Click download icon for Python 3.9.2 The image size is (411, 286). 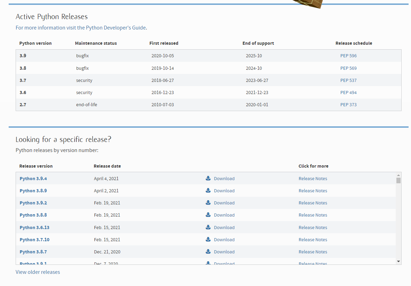click(208, 203)
